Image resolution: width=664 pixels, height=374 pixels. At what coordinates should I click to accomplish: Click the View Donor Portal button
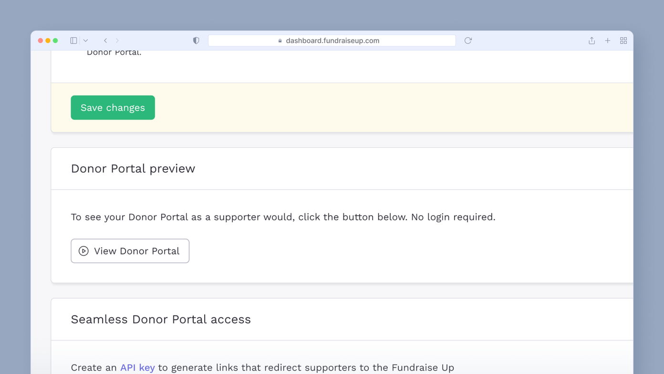130,250
